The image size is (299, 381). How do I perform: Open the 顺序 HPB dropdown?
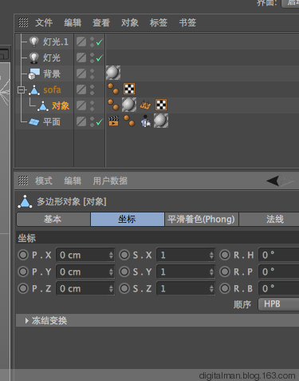tap(278, 304)
